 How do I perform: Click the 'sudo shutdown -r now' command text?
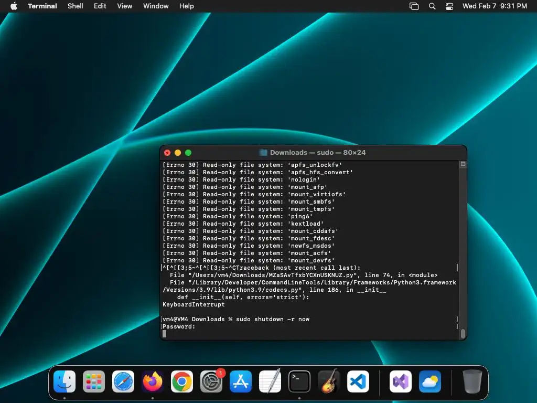273,319
